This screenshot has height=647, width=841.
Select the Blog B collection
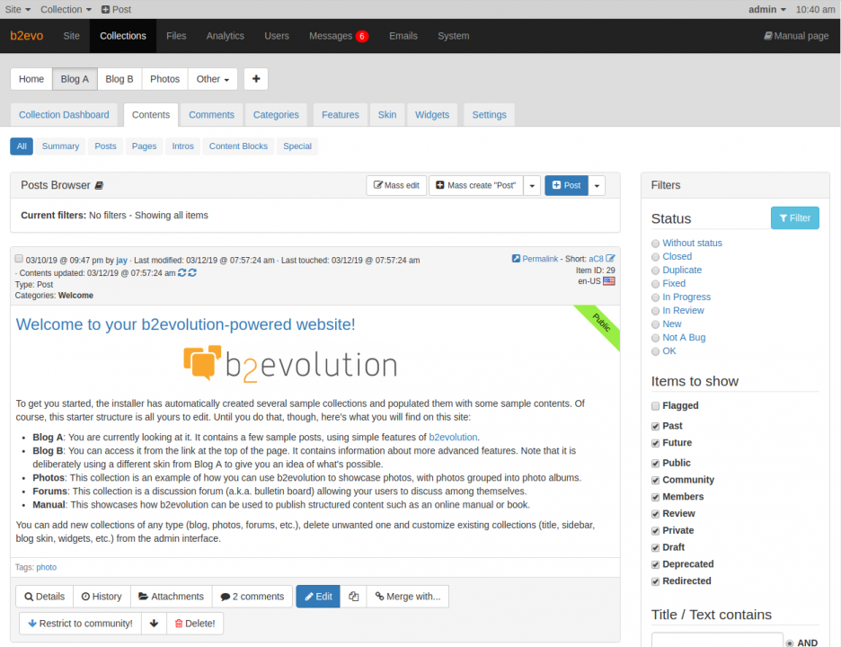120,79
